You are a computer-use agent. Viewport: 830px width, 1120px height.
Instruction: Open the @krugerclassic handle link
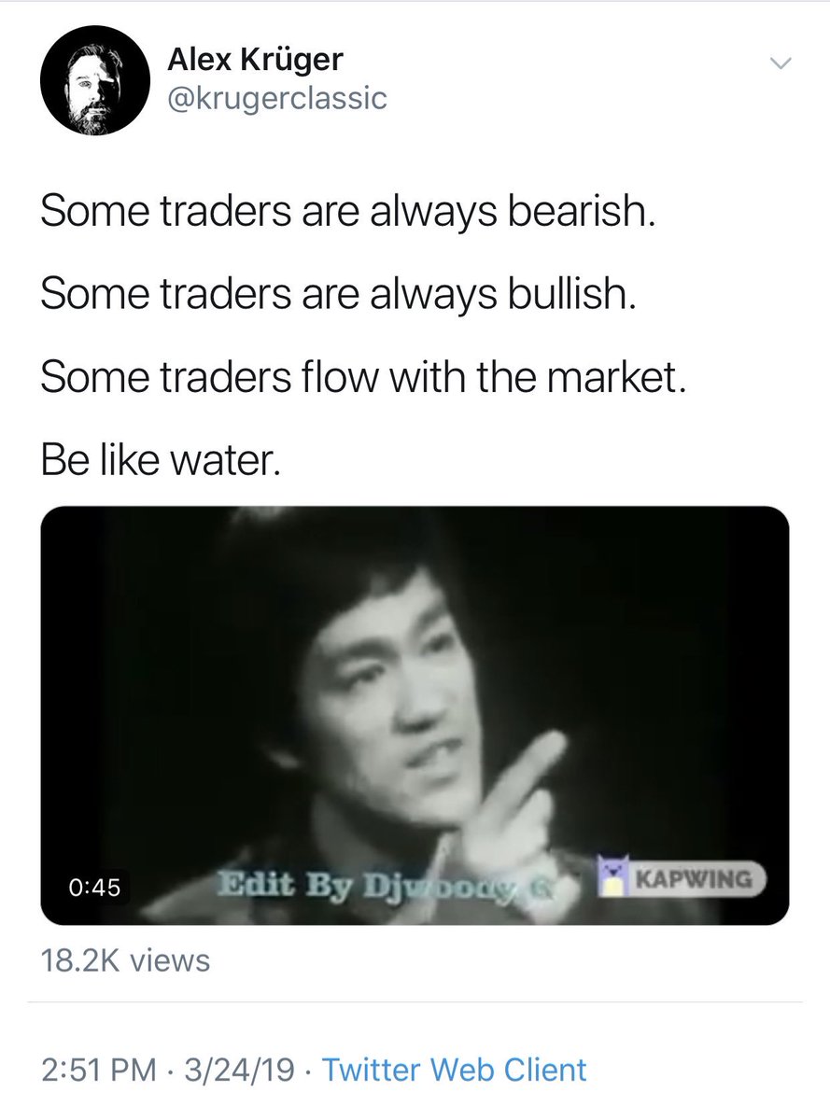tap(276, 98)
